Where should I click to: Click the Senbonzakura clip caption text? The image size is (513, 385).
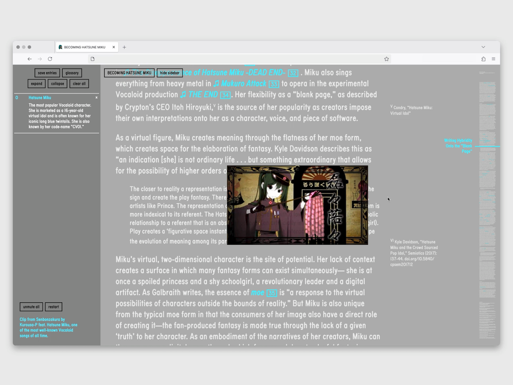click(x=48, y=327)
